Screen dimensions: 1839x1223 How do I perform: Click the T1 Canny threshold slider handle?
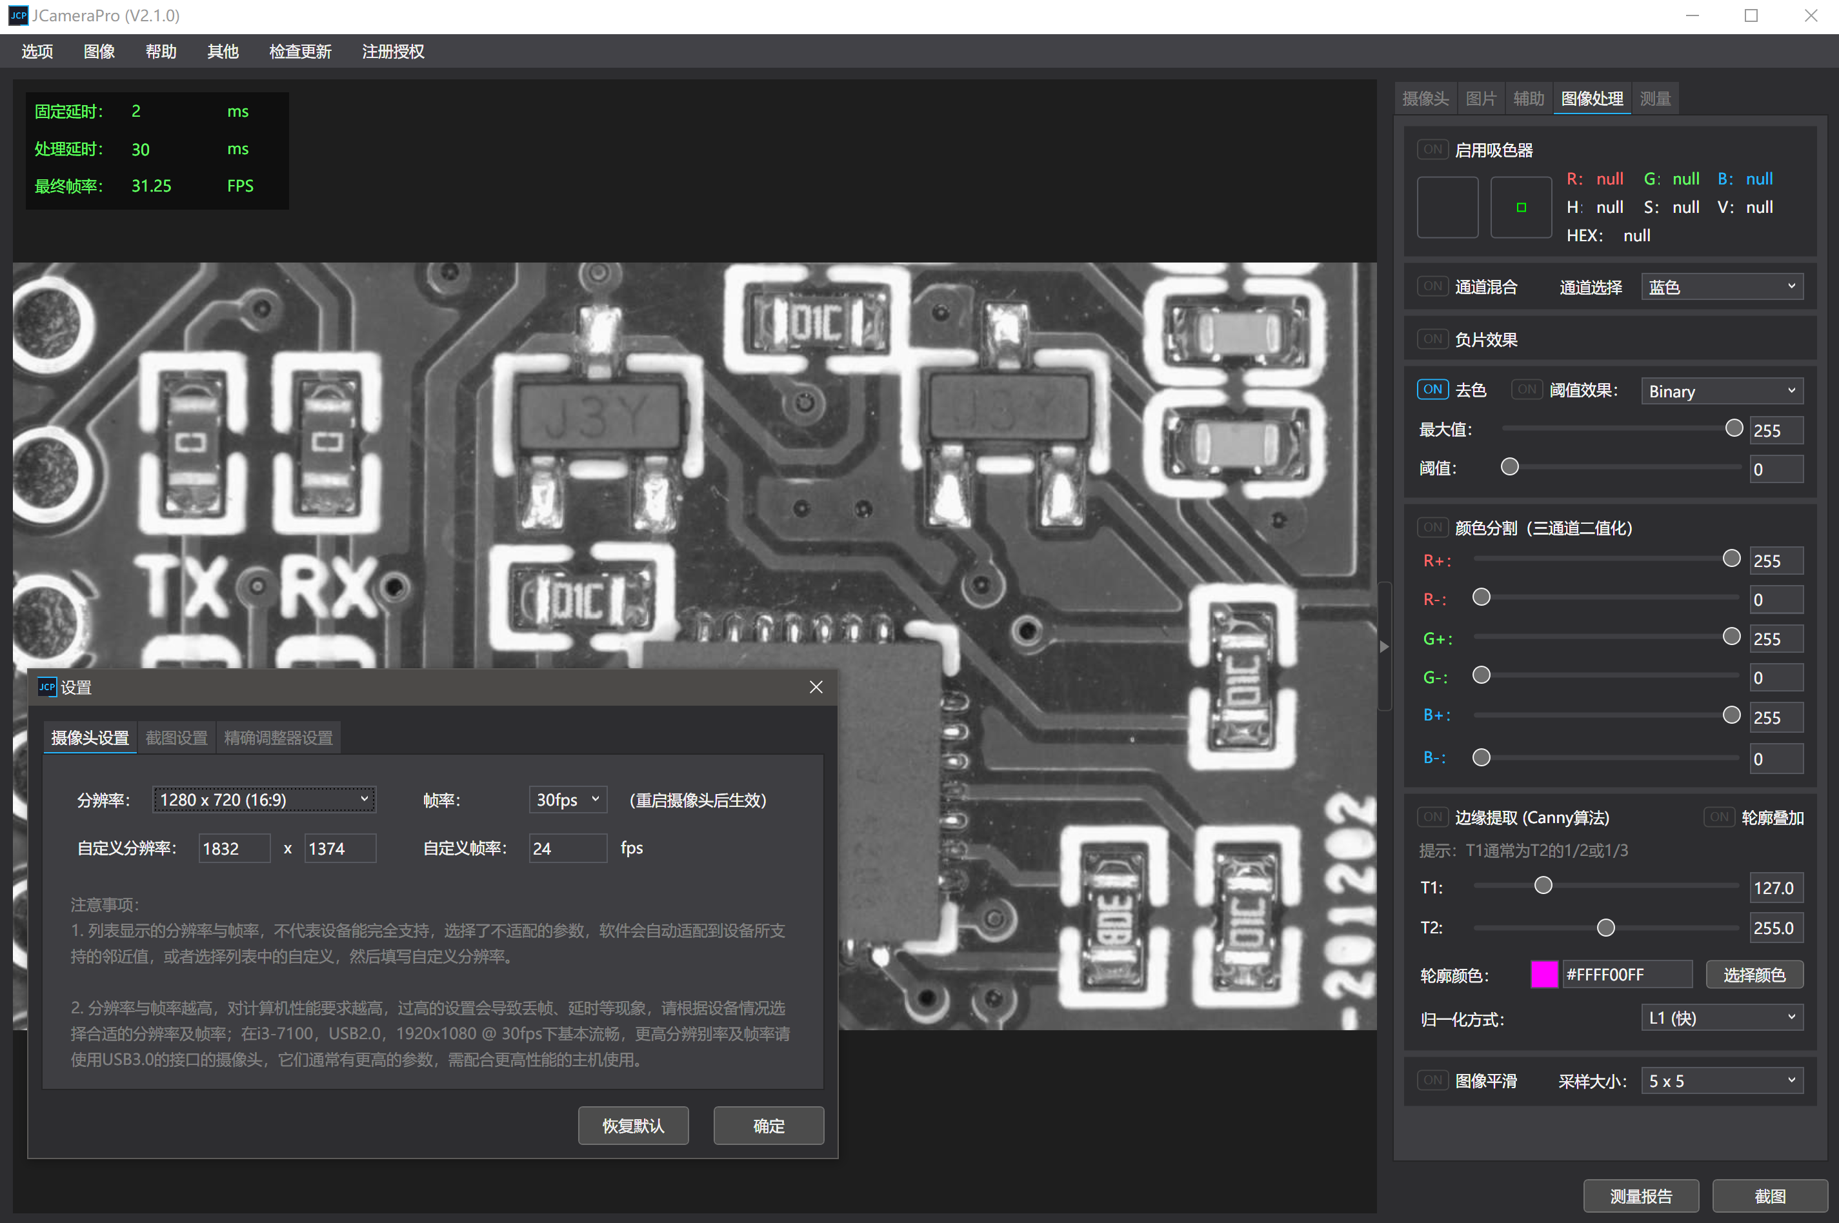1543,885
